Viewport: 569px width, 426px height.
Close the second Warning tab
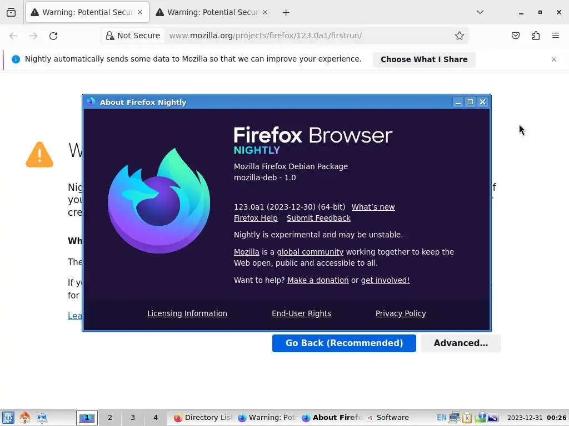pyautogui.click(x=265, y=12)
